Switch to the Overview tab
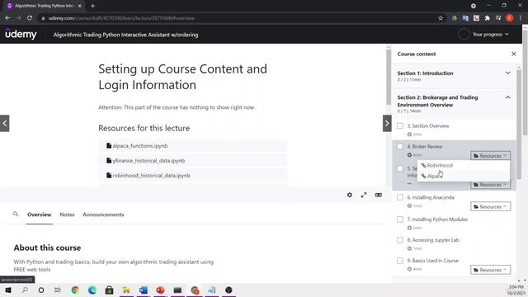This screenshot has height=297, width=528. (x=40, y=214)
